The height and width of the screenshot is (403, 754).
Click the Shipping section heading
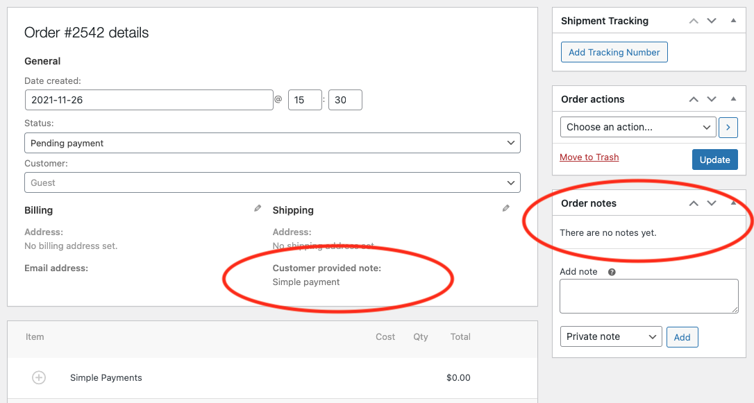click(x=293, y=210)
